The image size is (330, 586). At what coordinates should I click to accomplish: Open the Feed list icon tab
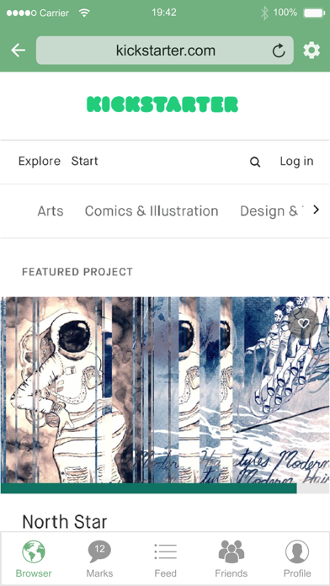click(165, 559)
